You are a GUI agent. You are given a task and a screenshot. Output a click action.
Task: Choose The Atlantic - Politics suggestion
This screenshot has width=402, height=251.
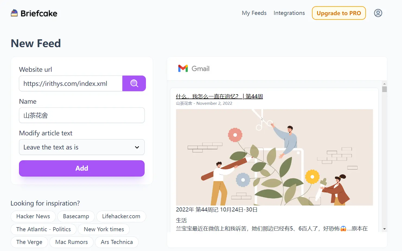[x=43, y=229]
